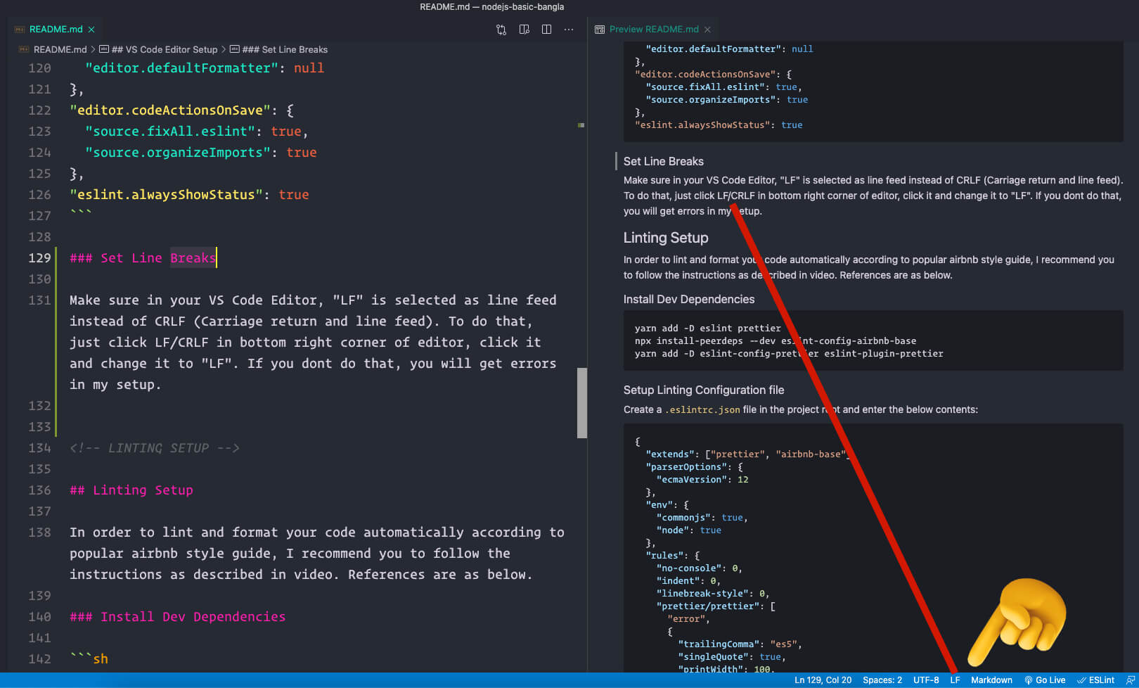This screenshot has height=688, width=1139.
Task: Change file encoding UTF-8 in status bar
Action: (926, 680)
